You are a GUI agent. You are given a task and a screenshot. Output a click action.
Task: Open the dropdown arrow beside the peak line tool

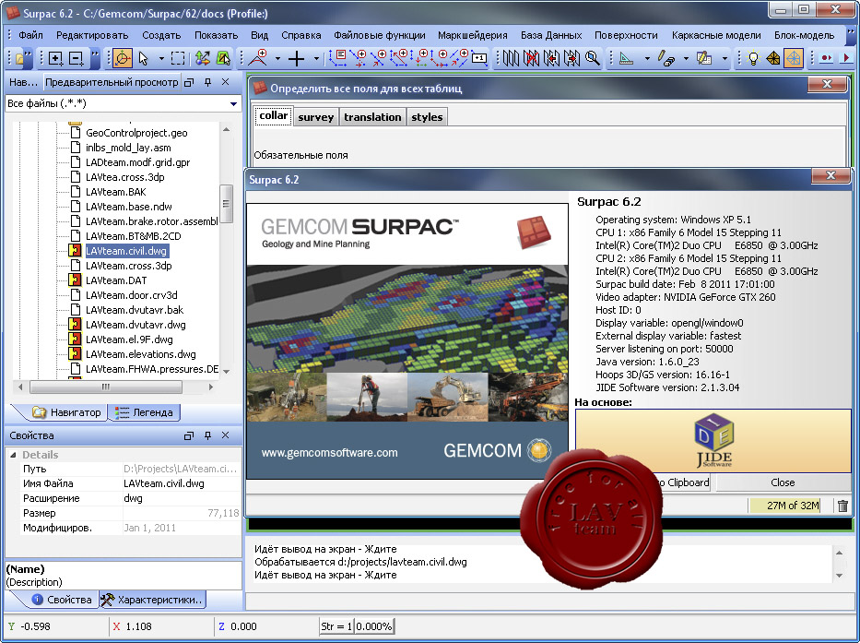[277, 58]
